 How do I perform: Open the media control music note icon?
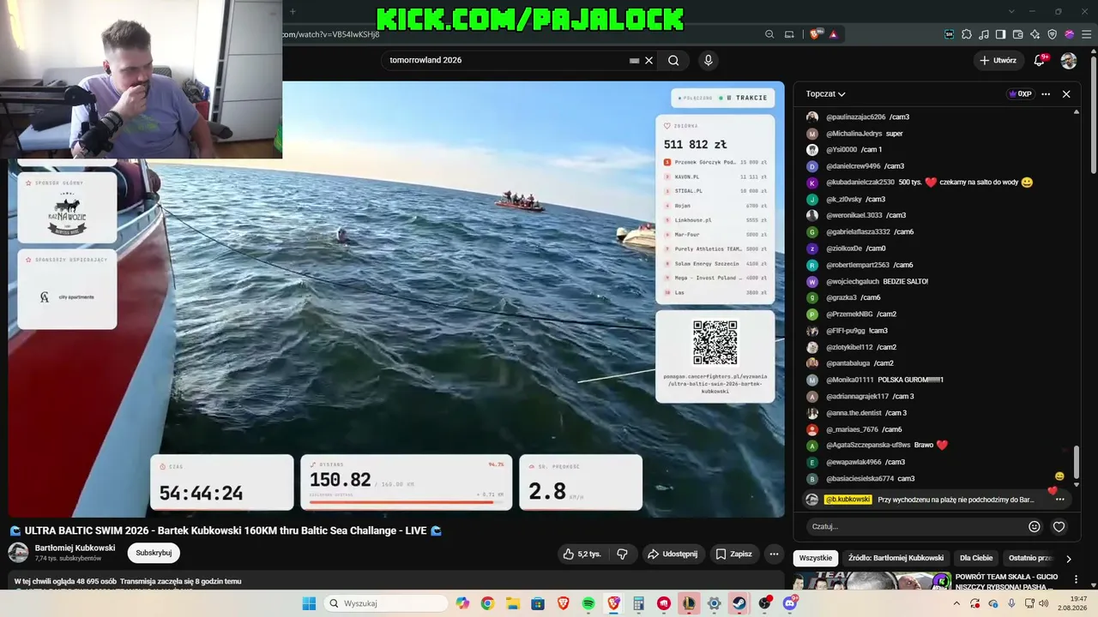pos(984,34)
